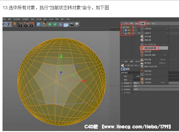Click the viewport rotate-camera icon
The height and width of the screenshot is (132, 179).
pyautogui.click(x=116, y=29)
